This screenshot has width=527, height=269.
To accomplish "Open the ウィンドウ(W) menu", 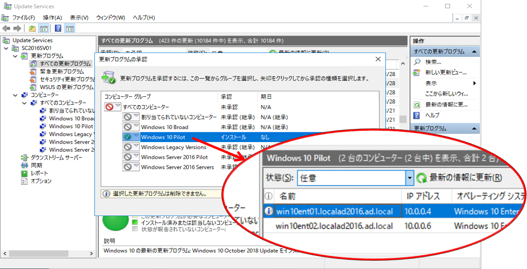I will click(x=110, y=18).
